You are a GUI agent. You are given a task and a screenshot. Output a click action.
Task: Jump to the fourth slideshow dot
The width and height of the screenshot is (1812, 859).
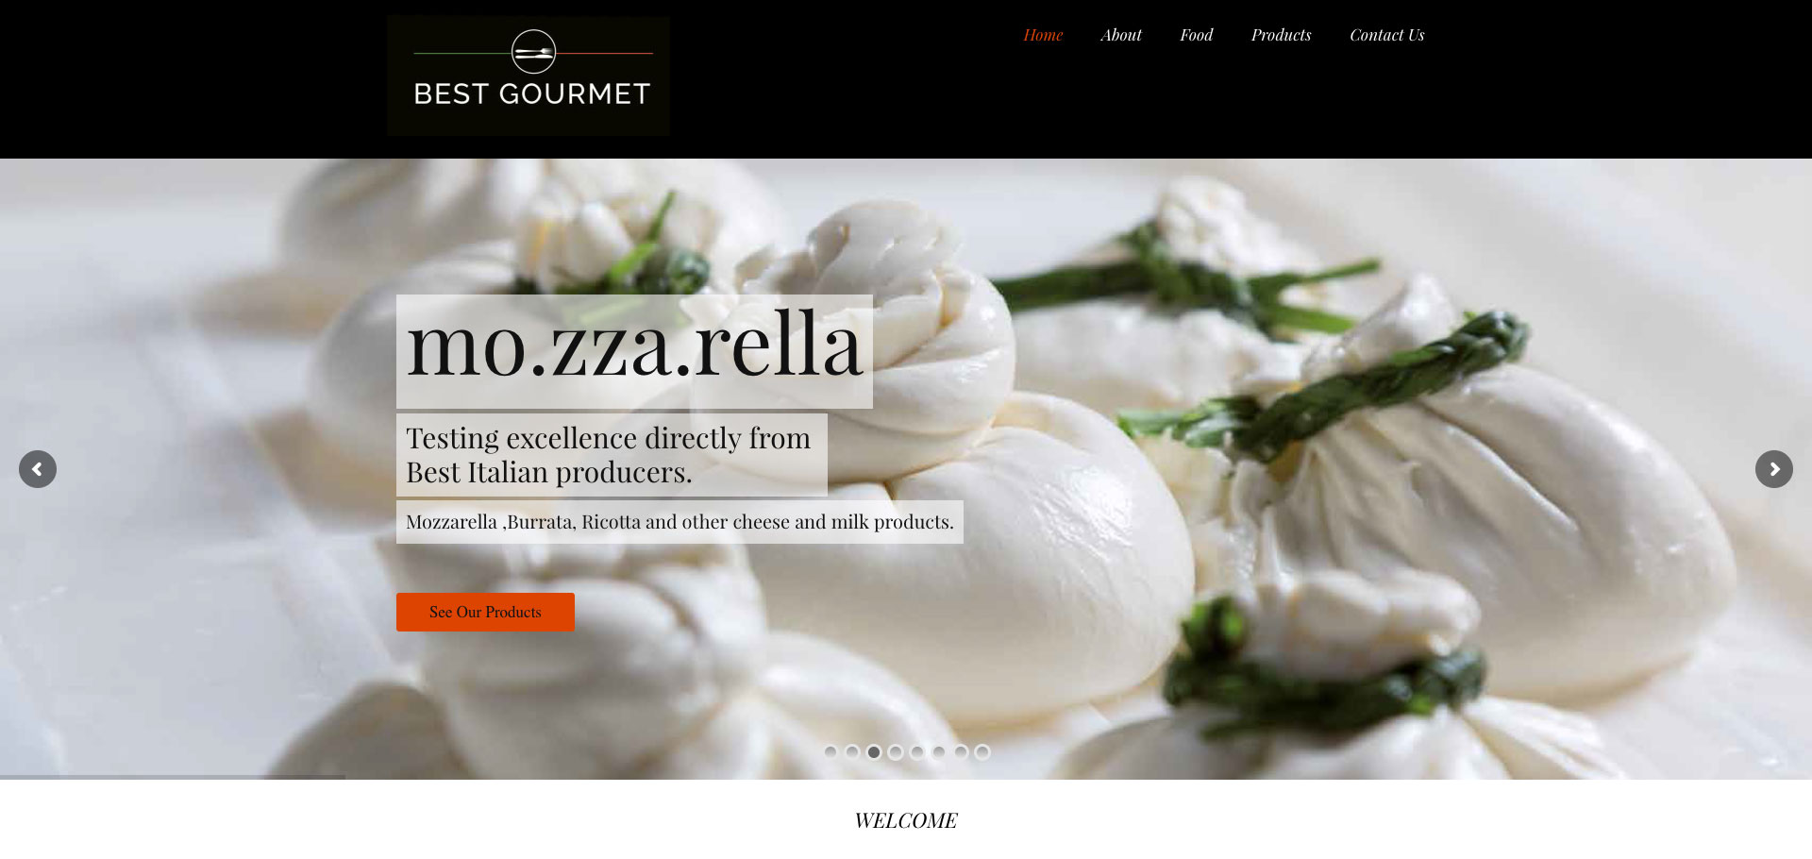click(896, 752)
